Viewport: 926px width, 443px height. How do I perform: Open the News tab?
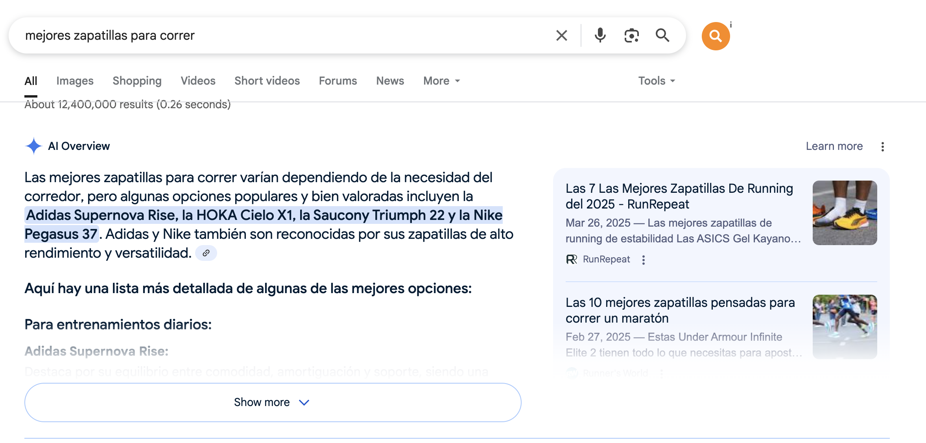coord(390,81)
